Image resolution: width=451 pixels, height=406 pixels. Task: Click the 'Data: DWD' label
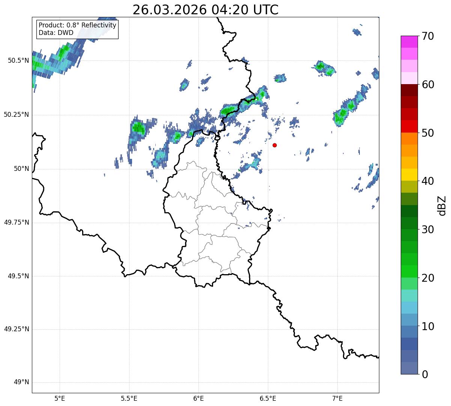56,33
